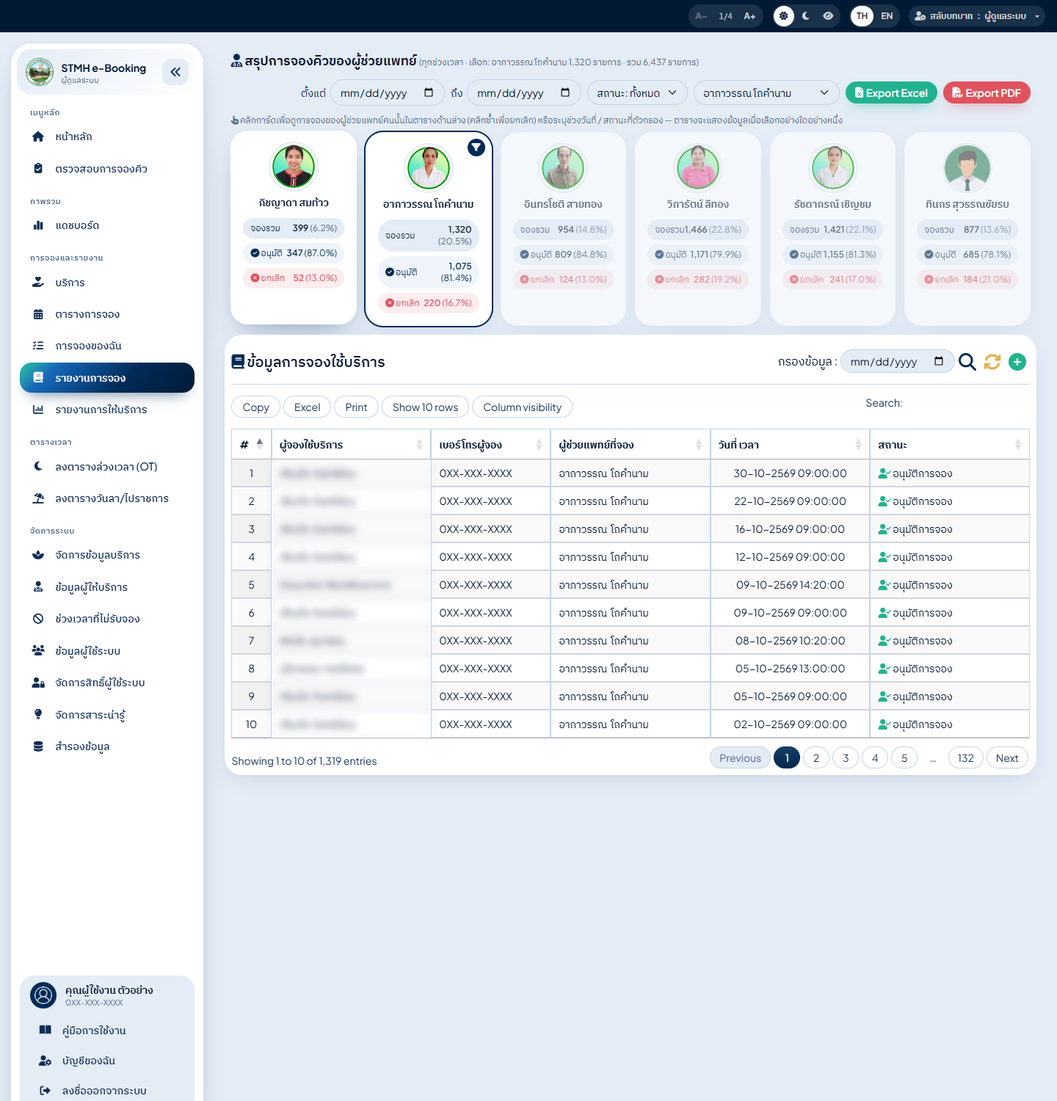Click the Export PDF button

point(987,93)
